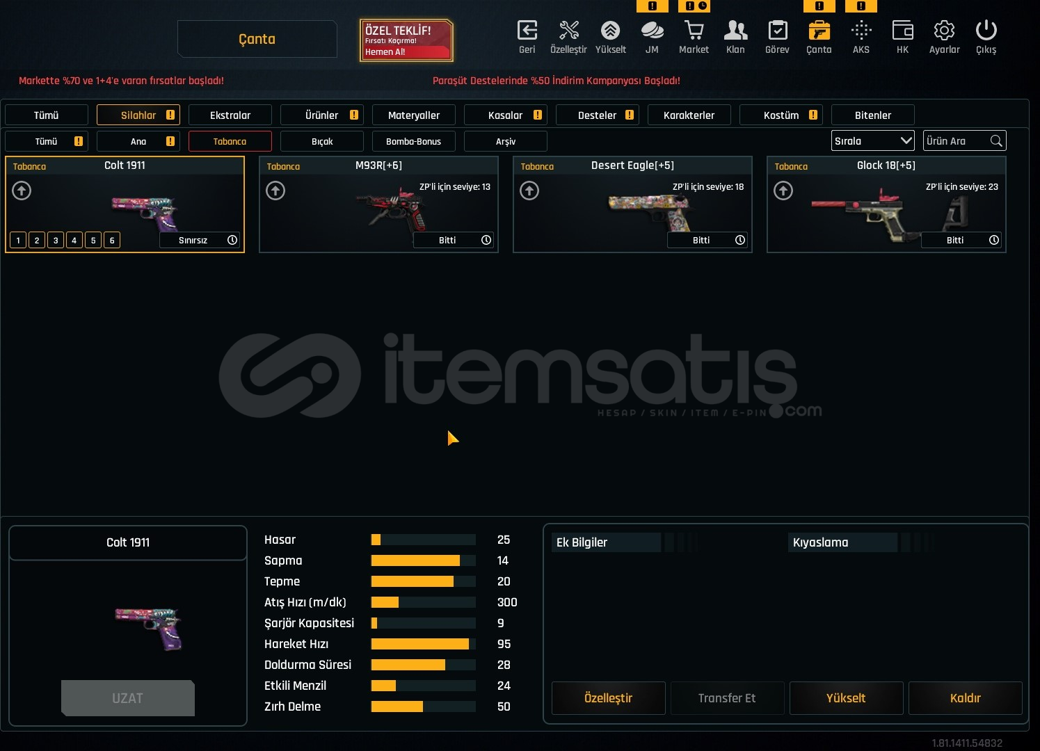
Task: Click alert badge above Çanta icon
Action: coord(819,6)
